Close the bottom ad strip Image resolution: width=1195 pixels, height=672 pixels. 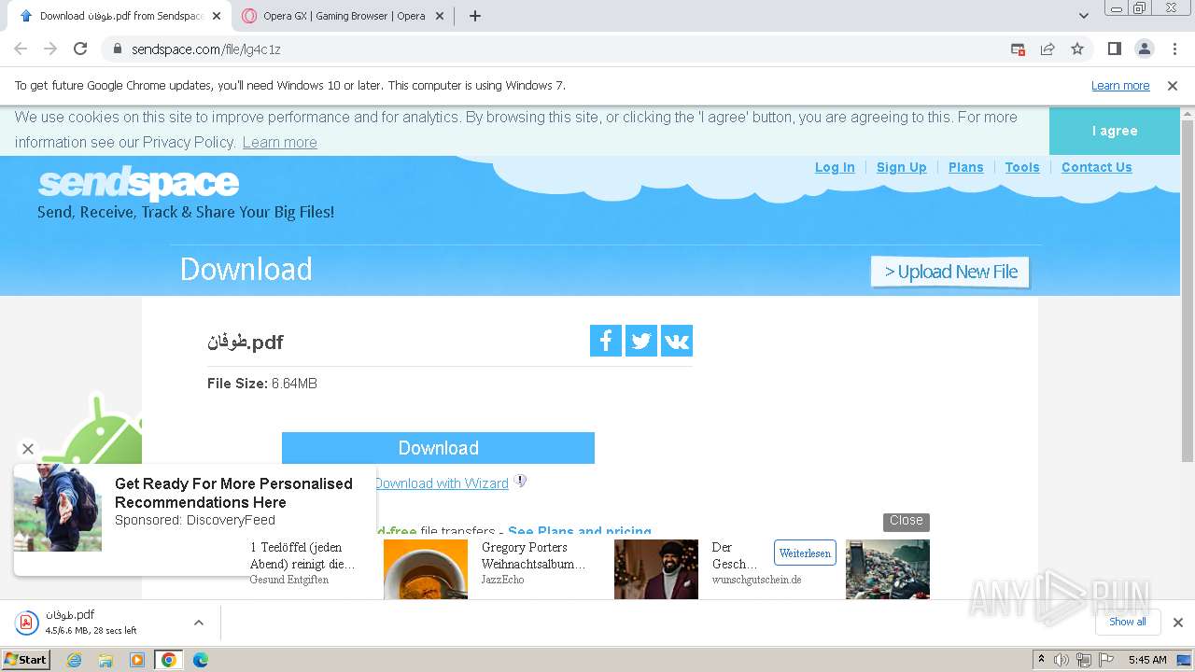click(906, 521)
